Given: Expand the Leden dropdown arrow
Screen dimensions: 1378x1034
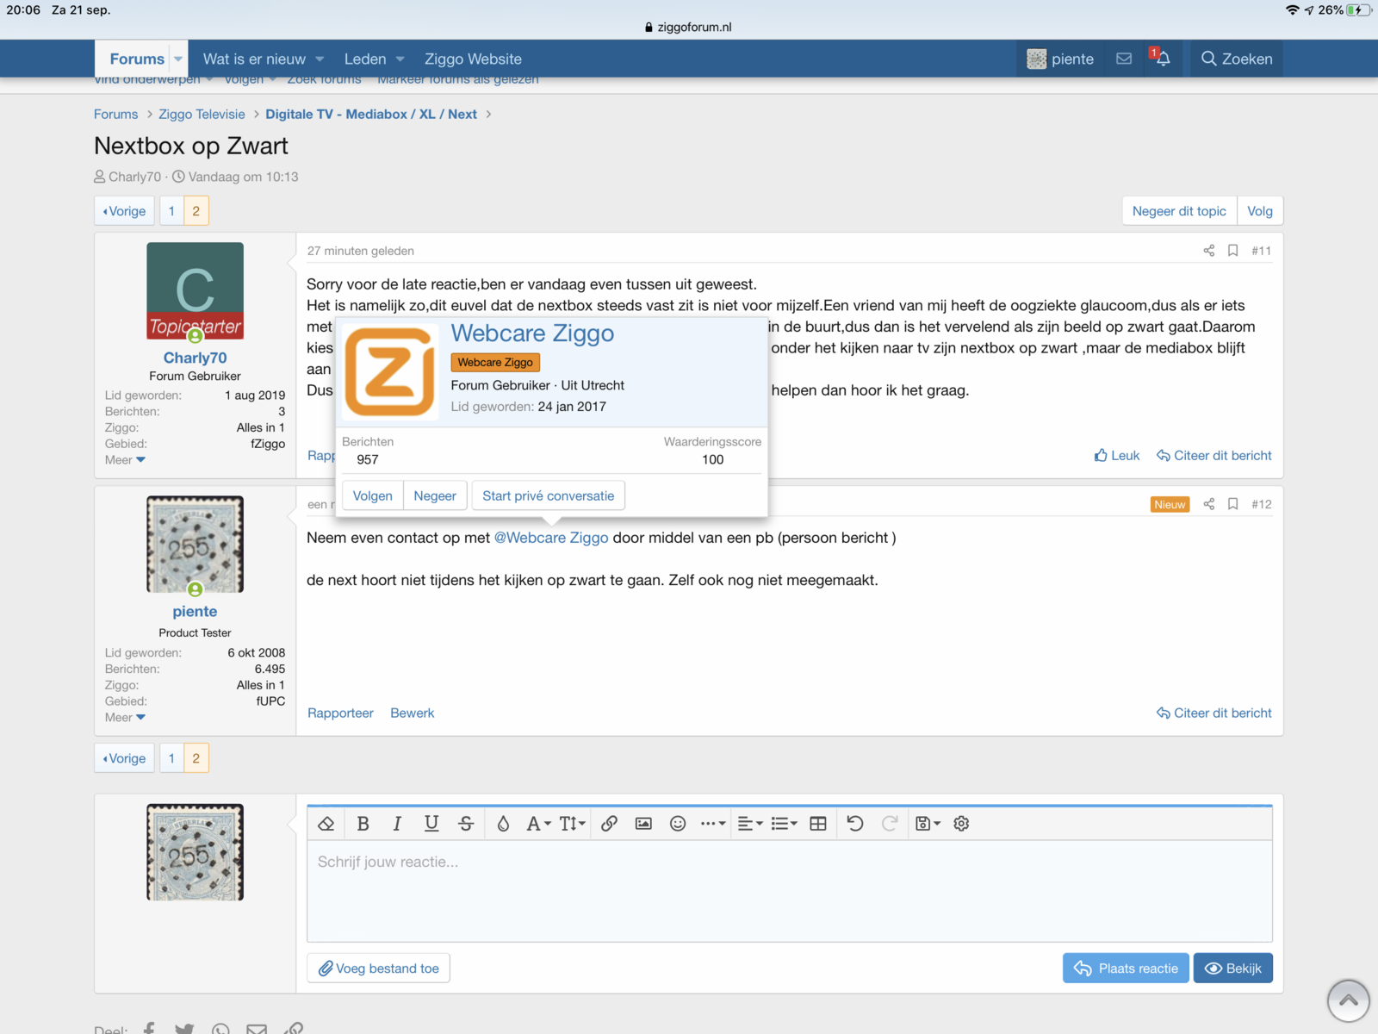Looking at the screenshot, I should click(400, 59).
